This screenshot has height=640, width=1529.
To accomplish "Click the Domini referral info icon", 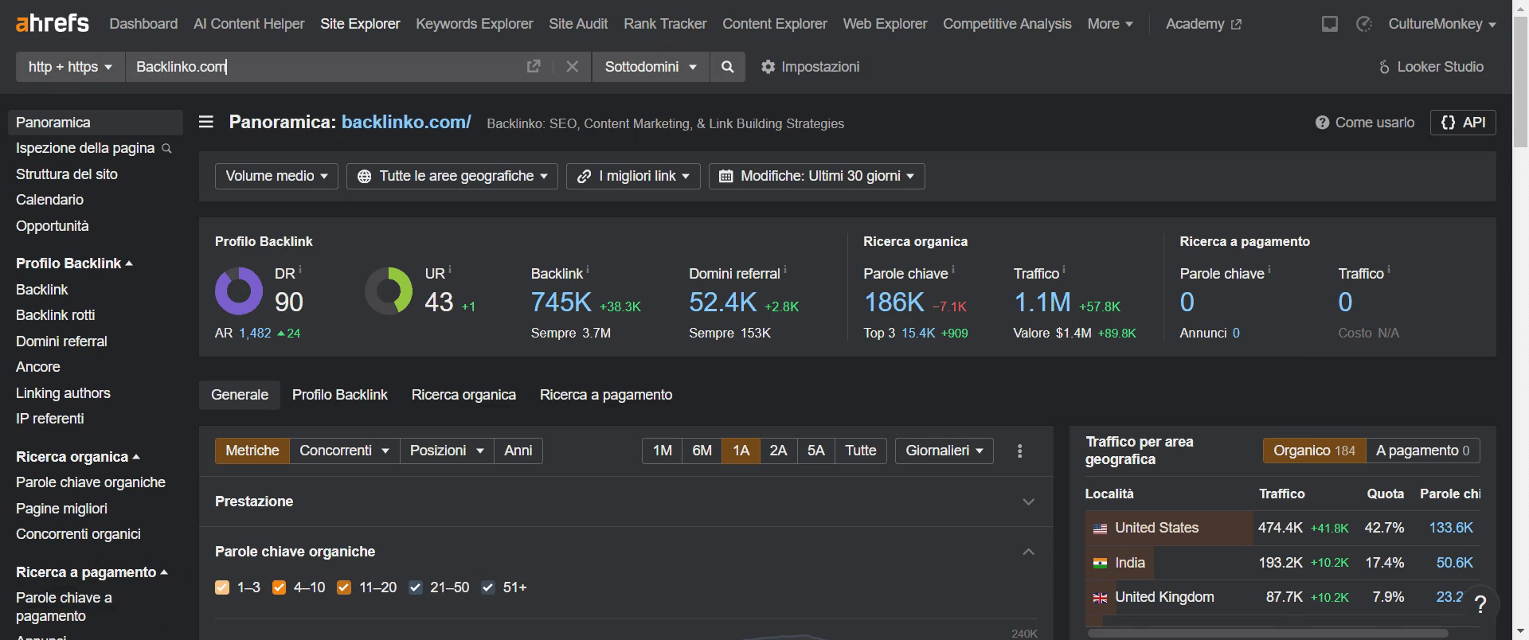I will (785, 270).
